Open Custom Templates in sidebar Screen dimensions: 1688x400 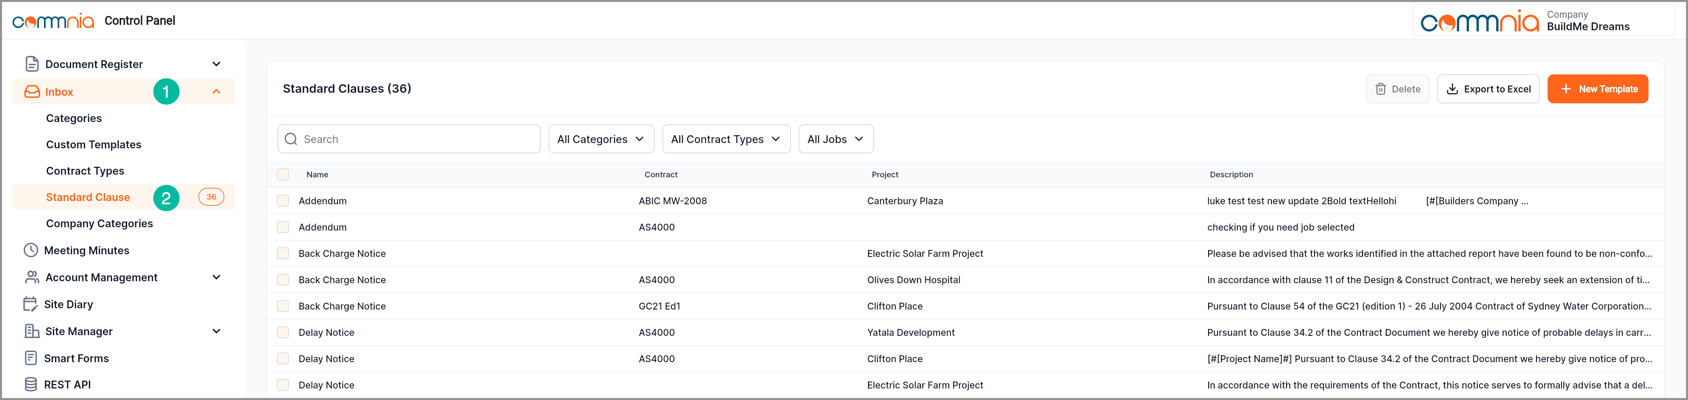[x=94, y=144]
